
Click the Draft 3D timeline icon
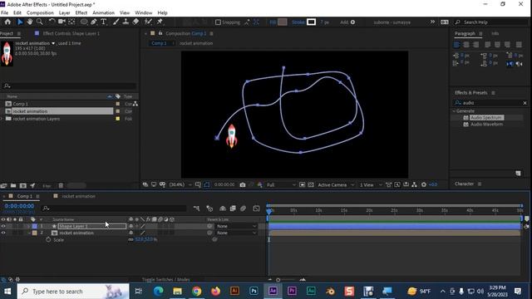coord(209,208)
